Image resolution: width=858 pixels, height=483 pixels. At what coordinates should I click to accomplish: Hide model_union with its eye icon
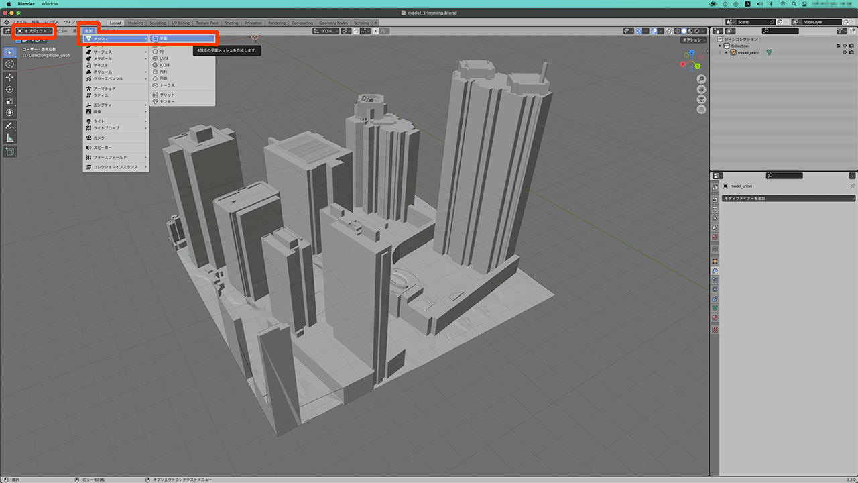point(845,52)
